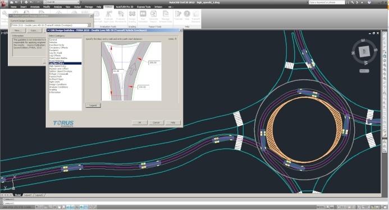Select the Vehicles category
Image resolution: width=389 pixels, height=210 pixels.
click(x=53, y=43)
